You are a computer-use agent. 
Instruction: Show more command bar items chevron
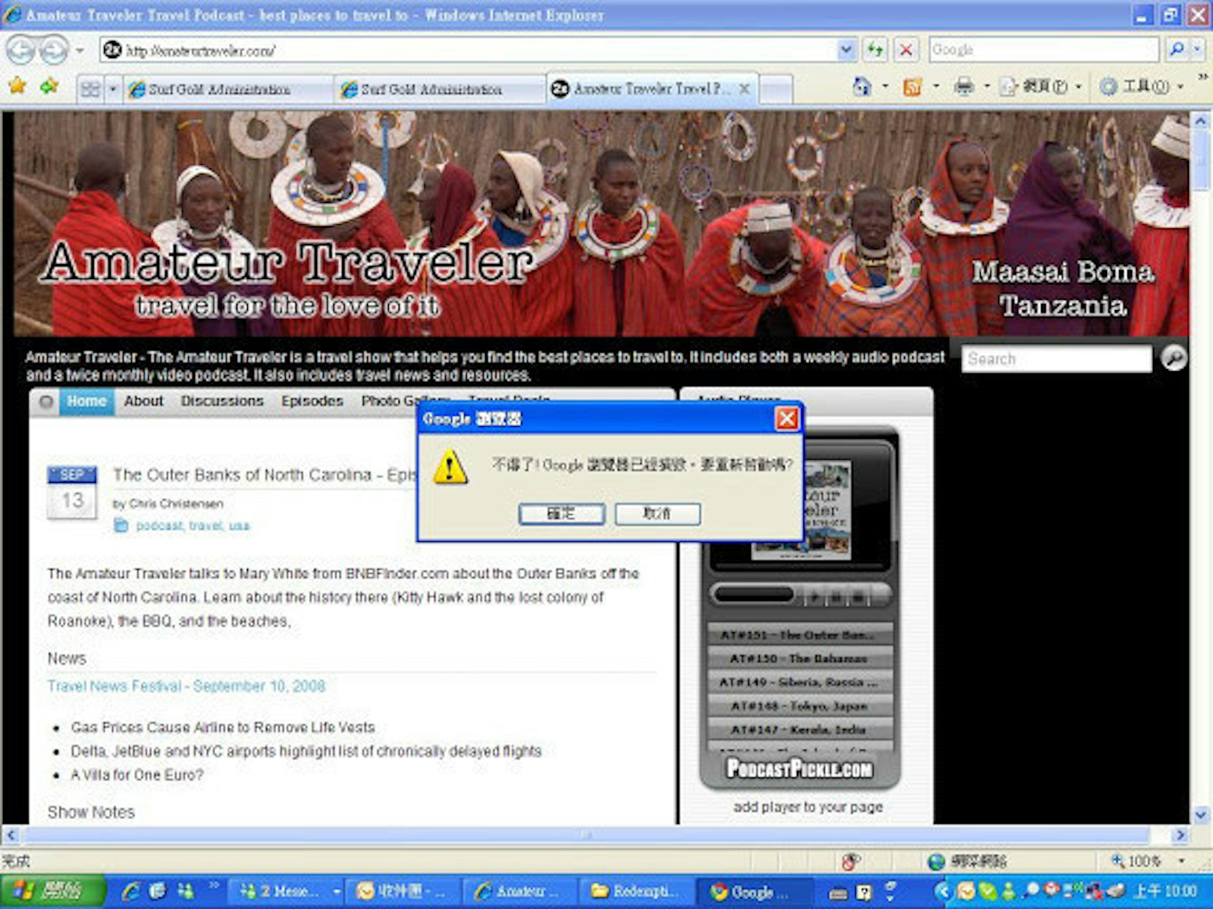coord(1203,77)
